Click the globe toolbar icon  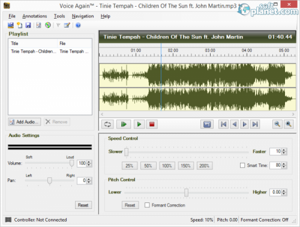[48, 25]
